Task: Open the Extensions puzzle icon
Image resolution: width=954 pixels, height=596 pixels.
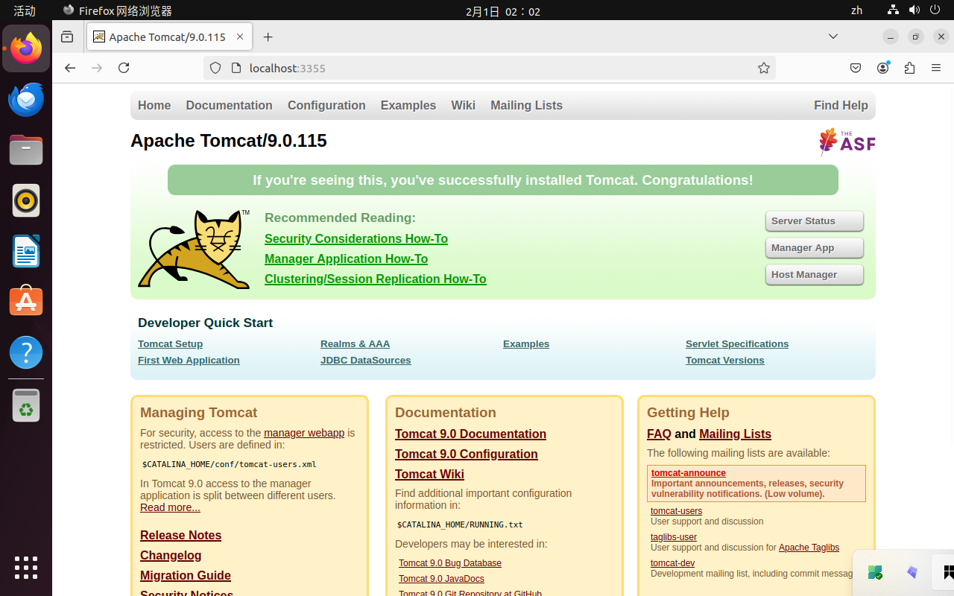Action: (909, 68)
